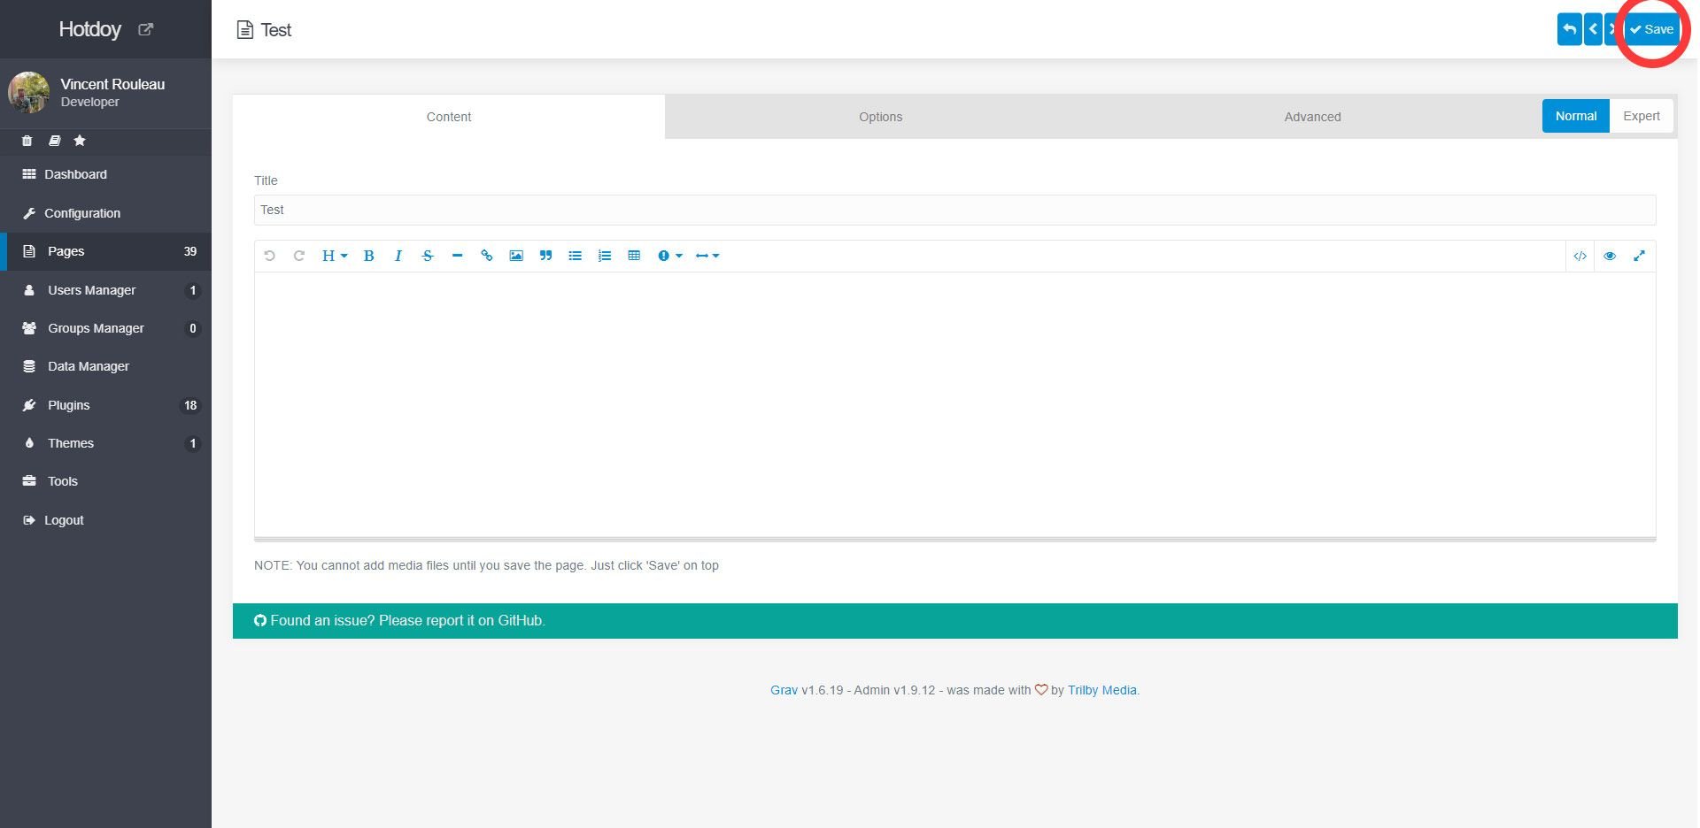1700x828 pixels.
Task: Go to Plugins in the sidebar
Action: (69, 405)
